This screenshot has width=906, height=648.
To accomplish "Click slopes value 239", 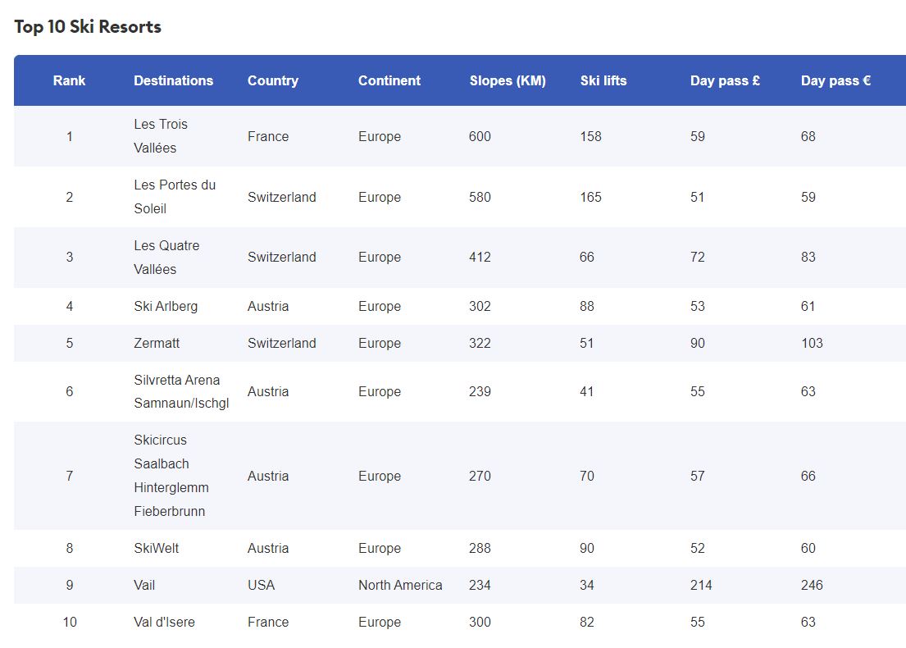I will click(x=480, y=391).
